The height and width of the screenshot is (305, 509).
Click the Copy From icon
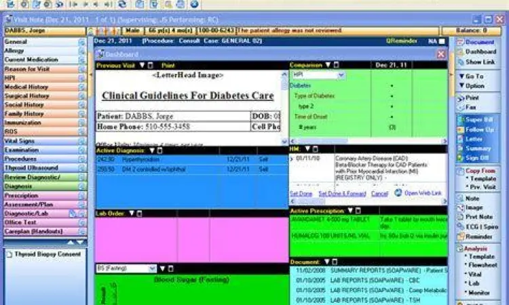(460, 171)
